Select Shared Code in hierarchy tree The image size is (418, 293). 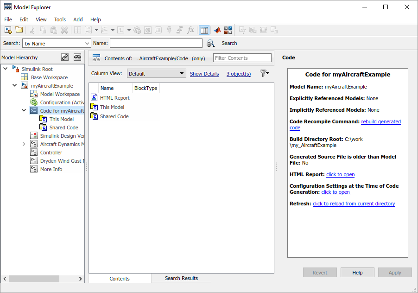point(63,127)
